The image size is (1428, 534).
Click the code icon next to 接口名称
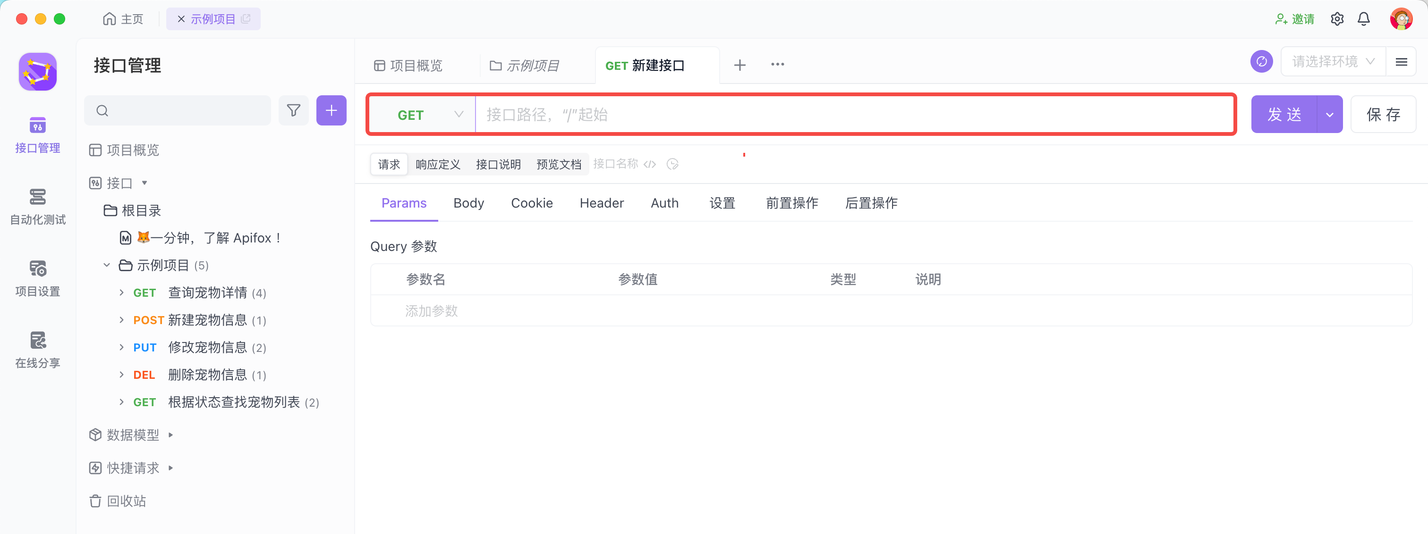650,164
